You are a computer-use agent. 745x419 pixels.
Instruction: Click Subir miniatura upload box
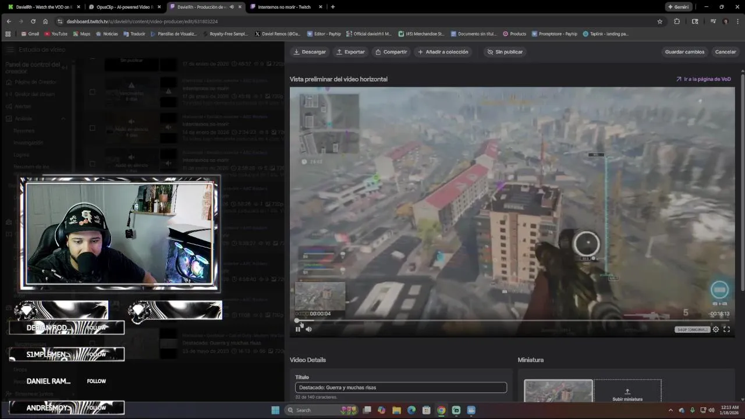[x=627, y=391]
